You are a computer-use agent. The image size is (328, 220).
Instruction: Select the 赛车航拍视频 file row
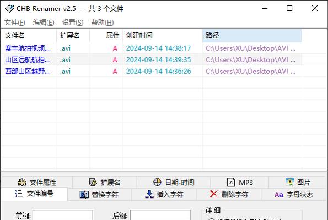pyautogui.click(x=152, y=48)
